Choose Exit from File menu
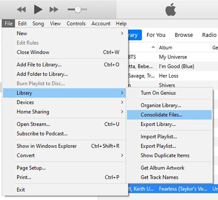This screenshot has width=218, height=200. pyautogui.click(x=64, y=189)
